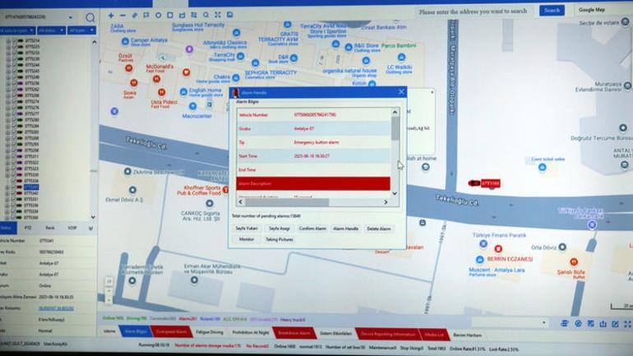Open the vehicle number combo box dropdown
Image resolution: width=633 pixels, height=356 pixels.
(x=71, y=17)
